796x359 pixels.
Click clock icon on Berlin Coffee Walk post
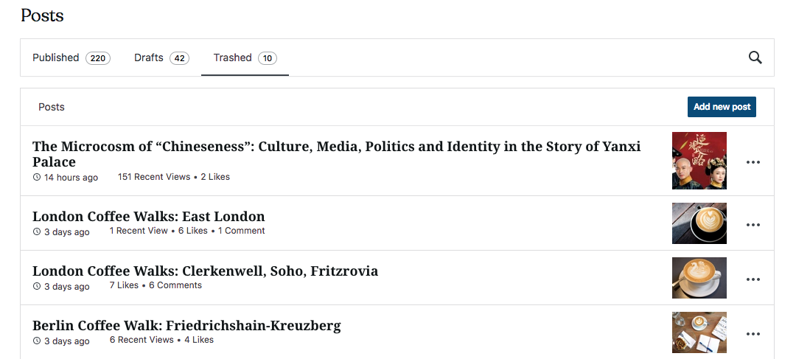click(x=37, y=341)
